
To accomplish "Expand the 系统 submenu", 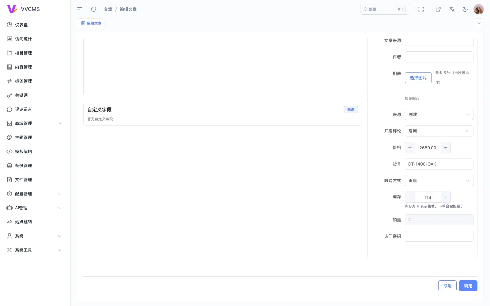I will (35, 236).
